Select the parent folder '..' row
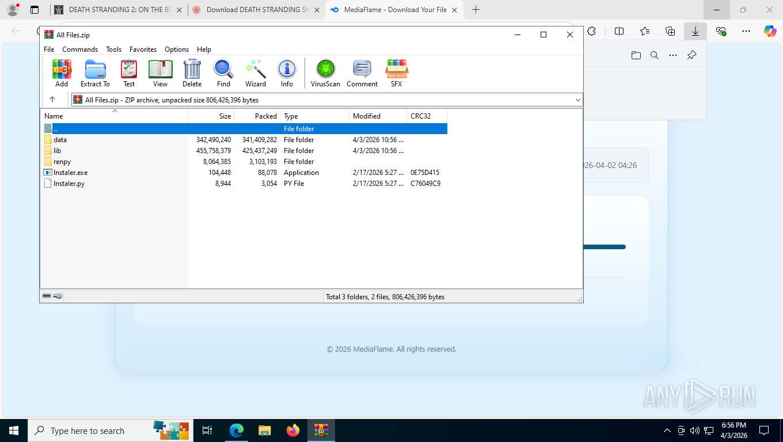Screen dimensions: 783x442 [x=244, y=129]
